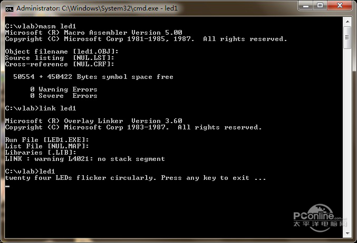Click the 'Libraries [.LIB]:' line
This screenshot has height=243, width=357.
click(41, 153)
